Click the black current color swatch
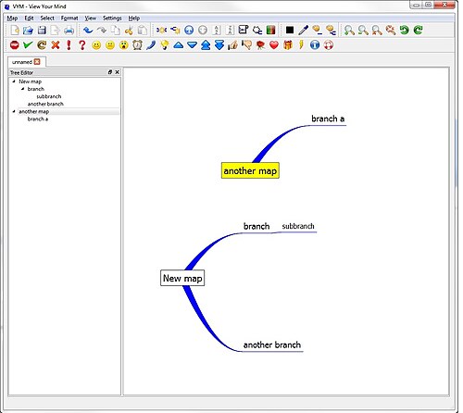The image size is (463, 413). pyautogui.click(x=290, y=30)
